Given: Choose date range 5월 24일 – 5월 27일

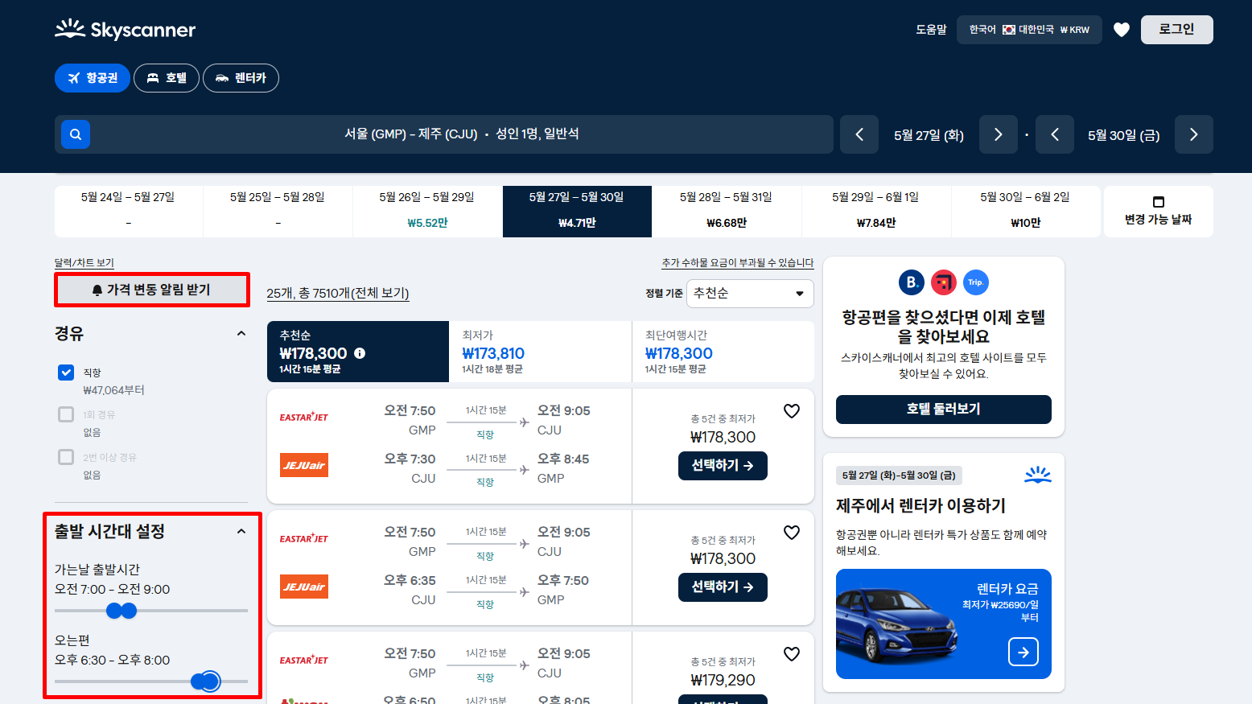Looking at the screenshot, I should tap(128, 211).
